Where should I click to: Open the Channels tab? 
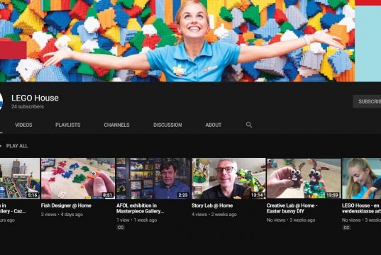[116, 125]
